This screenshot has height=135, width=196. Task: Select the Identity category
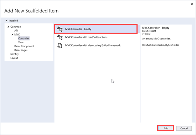pyautogui.click(x=15, y=54)
